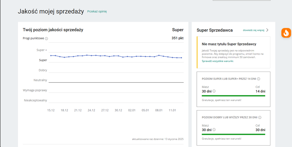This screenshot has width=292, height=147.
Task: Open the Przekaż opinię link
Action: 97,12
